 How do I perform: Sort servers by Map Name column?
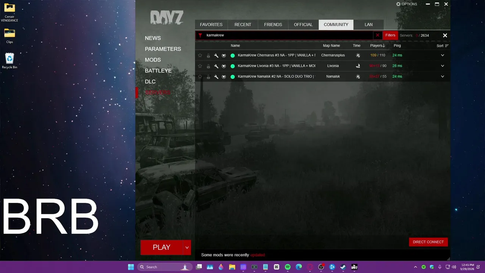[331, 45]
